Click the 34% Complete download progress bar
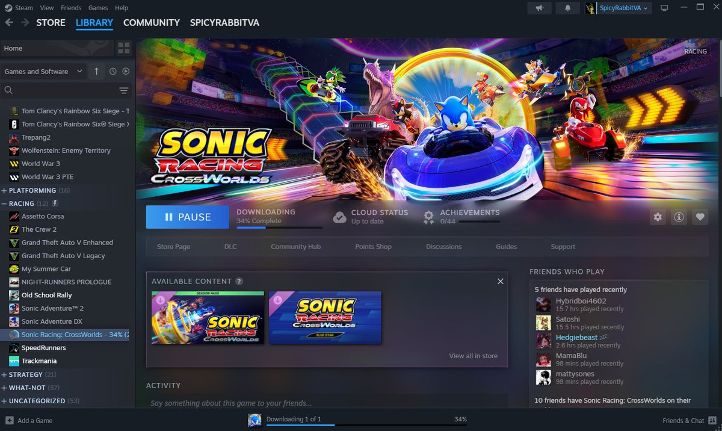This screenshot has height=431, width=722. [x=279, y=228]
